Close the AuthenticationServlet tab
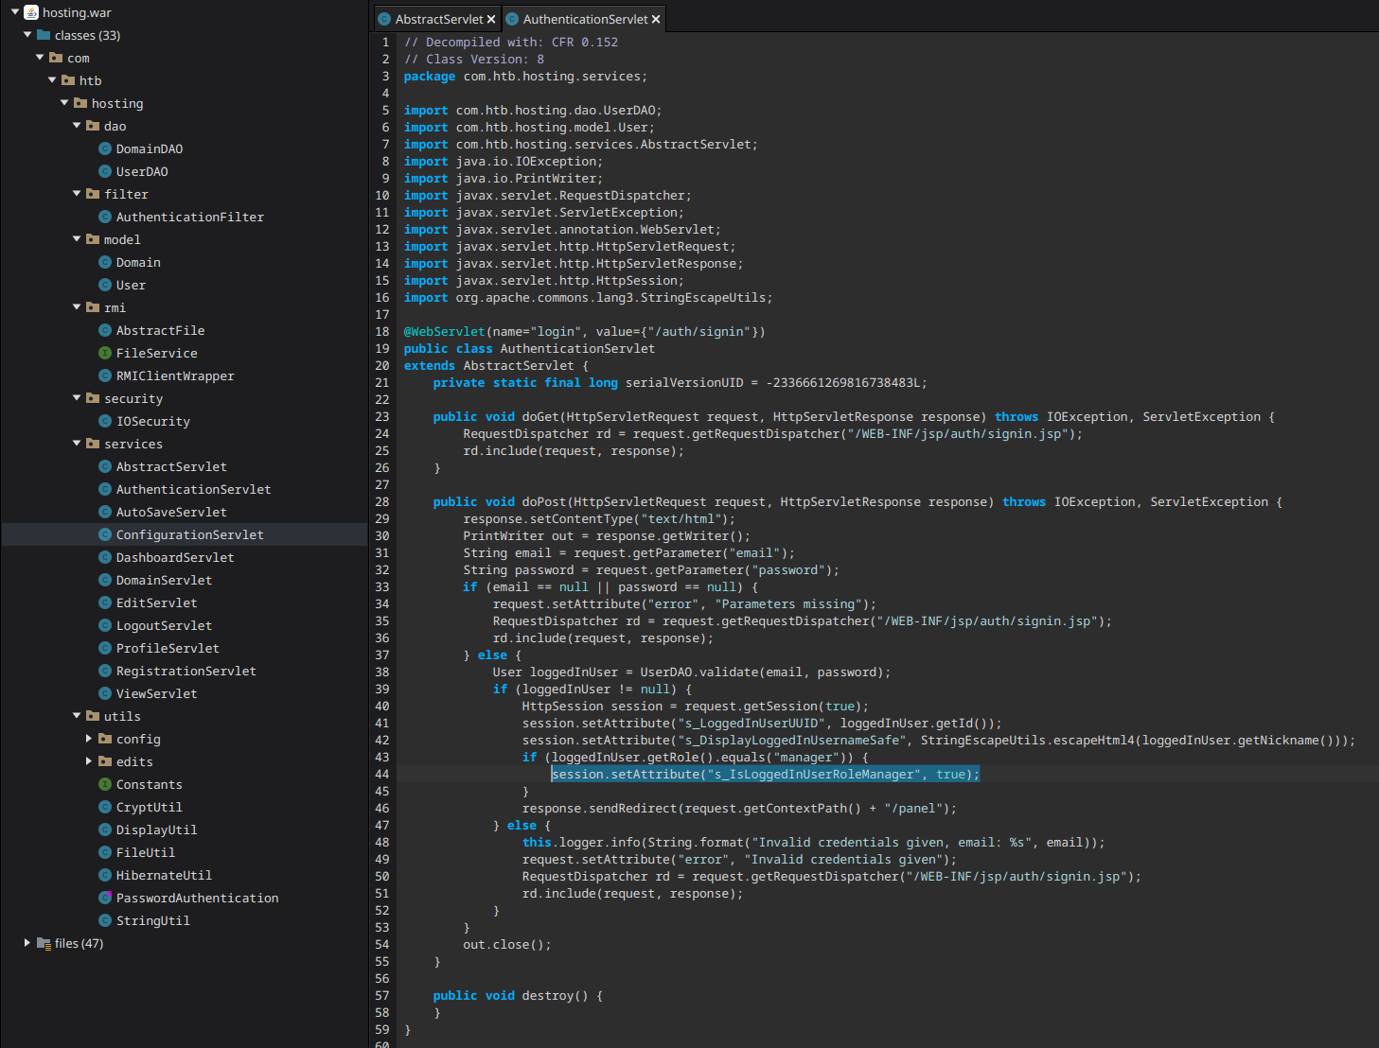 [656, 19]
